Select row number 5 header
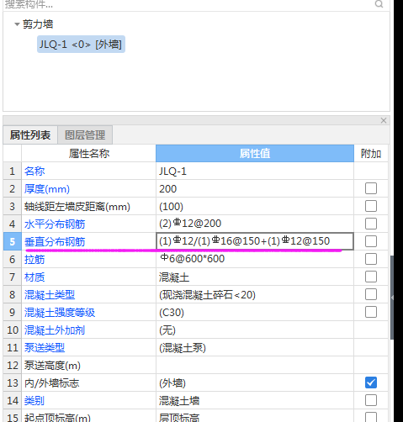The height and width of the screenshot is (422, 403). [12, 241]
